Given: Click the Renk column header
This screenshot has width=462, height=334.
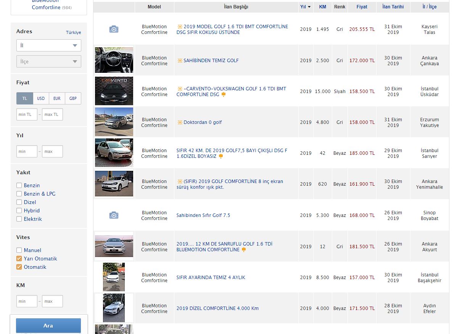Looking at the screenshot, I should point(340,7).
